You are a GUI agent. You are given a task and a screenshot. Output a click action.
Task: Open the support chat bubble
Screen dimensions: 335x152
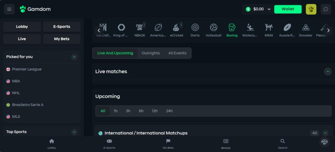tap(324, 142)
